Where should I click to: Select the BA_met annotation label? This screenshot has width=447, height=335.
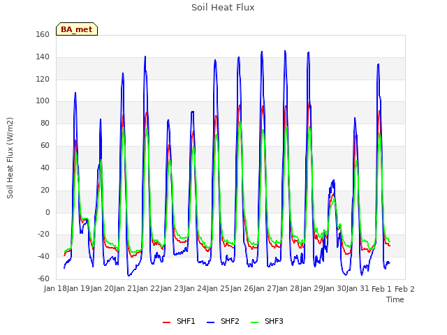click(x=77, y=29)
